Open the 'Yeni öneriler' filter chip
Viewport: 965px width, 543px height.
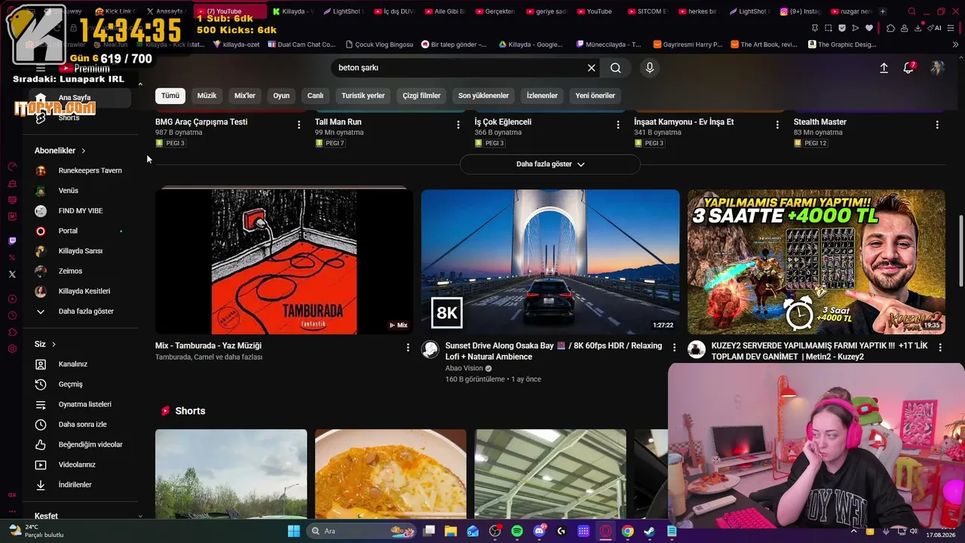tap(596, 96)
